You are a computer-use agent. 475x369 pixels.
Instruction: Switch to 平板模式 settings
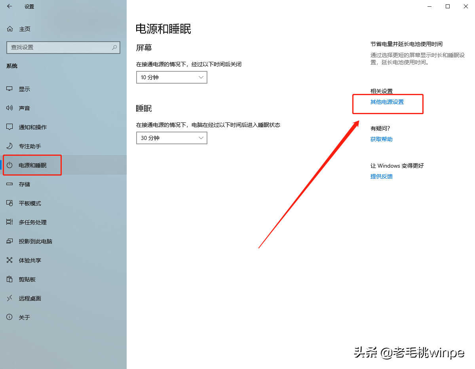click(x=63, y=203)
